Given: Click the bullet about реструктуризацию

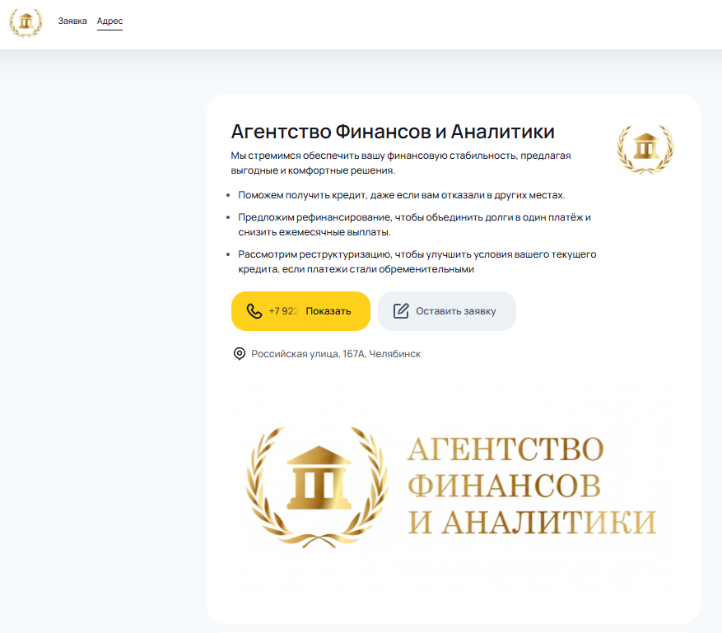Looking at the screenshot, I should coord(417,262).
